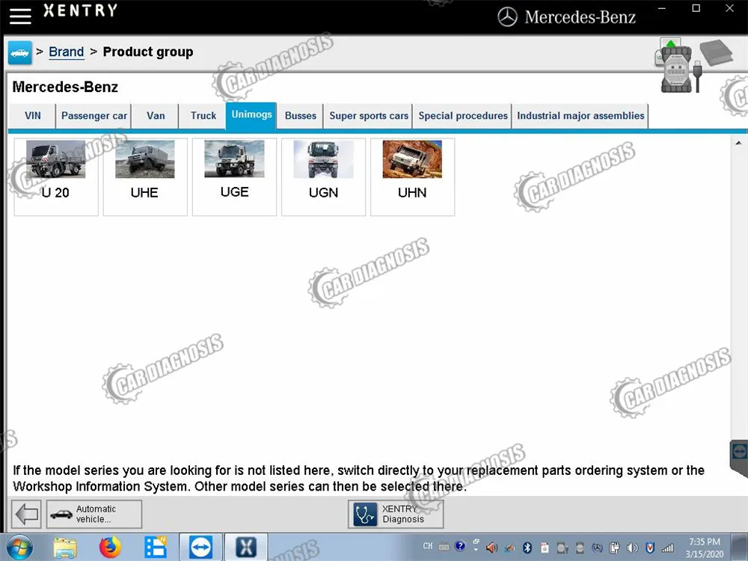This screenshot has height=561, width=748.
Task: Switch to TeamViewer in taskbar
Action: pos(200,548)
